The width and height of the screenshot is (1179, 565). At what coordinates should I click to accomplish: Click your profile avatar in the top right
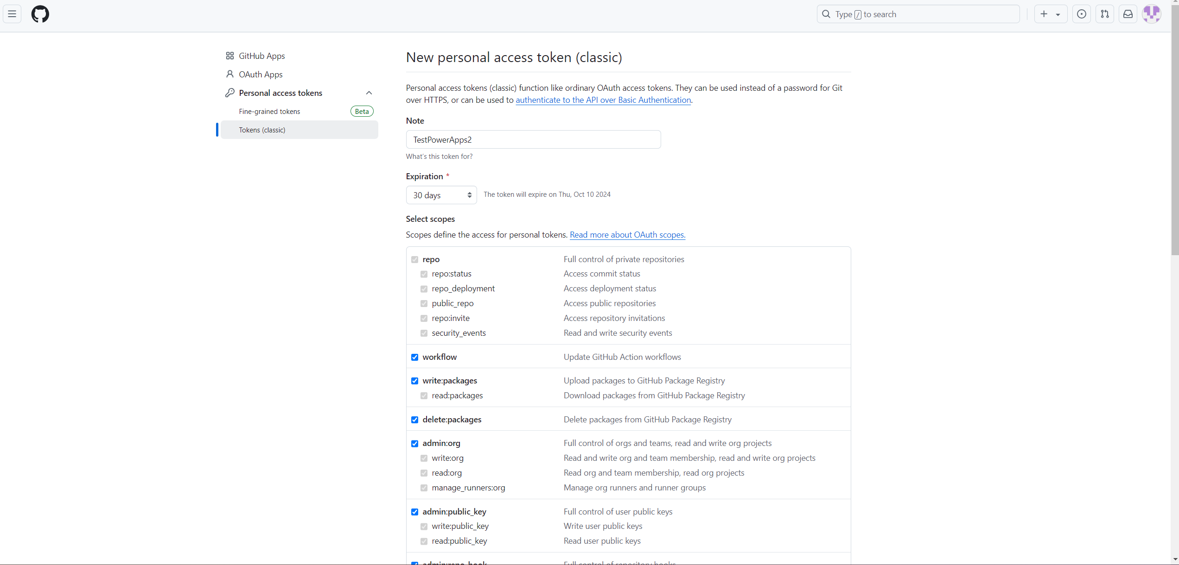pyautogui.click(x=1152, y=14)
